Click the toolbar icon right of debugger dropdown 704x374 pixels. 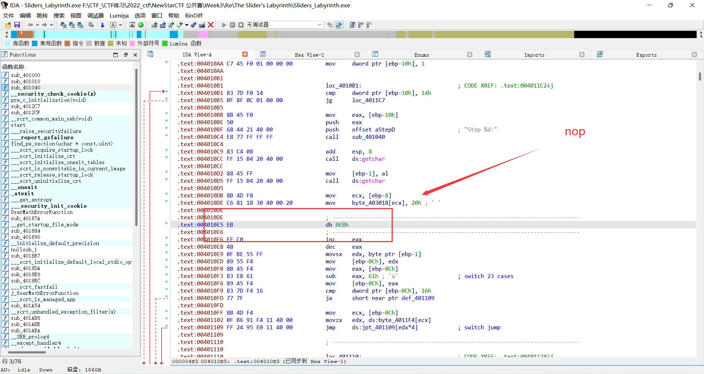pyautogui.click(x=330, y=25)
